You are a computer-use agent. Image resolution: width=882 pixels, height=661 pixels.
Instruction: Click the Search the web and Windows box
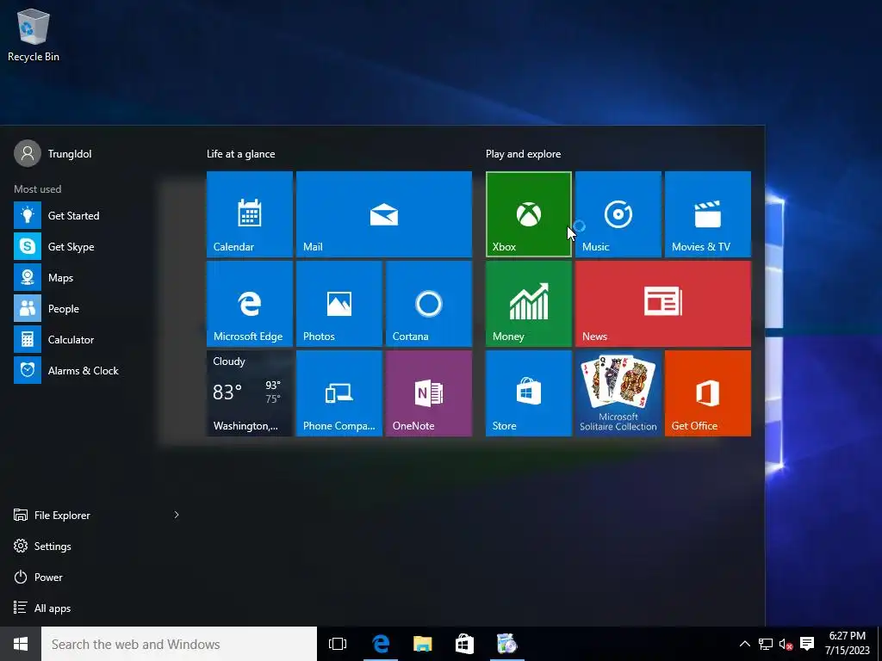pyautogui.click(x=179, y=644)
